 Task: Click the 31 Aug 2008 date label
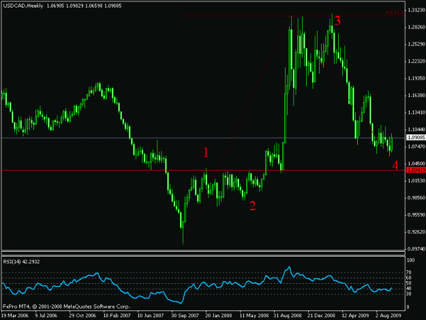(288, 315)
